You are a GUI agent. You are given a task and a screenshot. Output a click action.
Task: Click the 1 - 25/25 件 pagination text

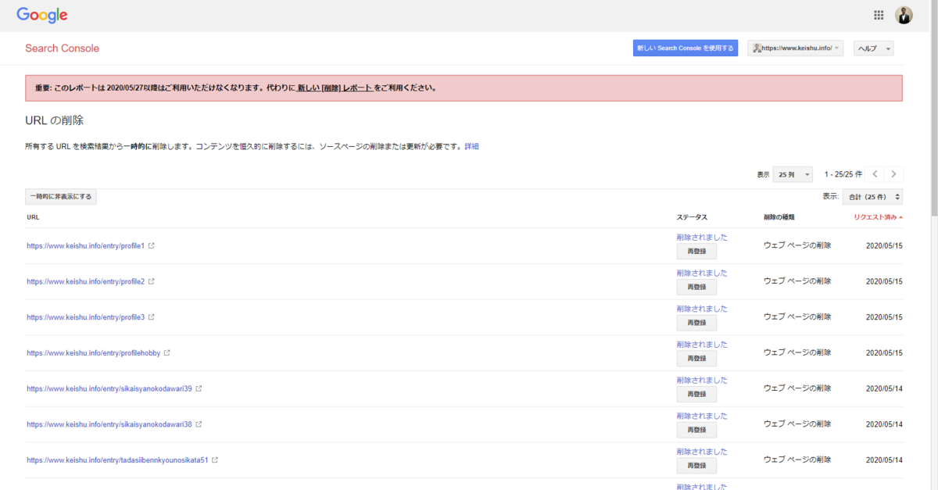tap(843, 174)
